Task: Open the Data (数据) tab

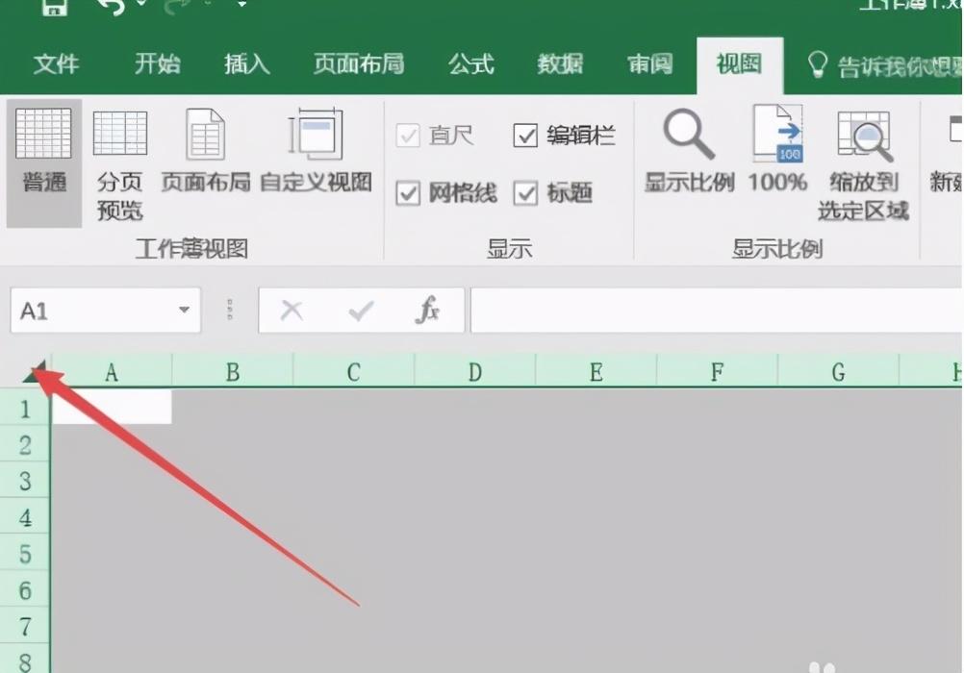Action: pyautogui.click(x=560, y=63)
